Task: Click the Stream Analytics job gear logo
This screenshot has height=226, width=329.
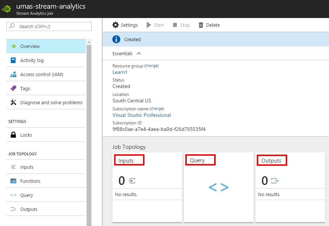Action: [7, 9]
